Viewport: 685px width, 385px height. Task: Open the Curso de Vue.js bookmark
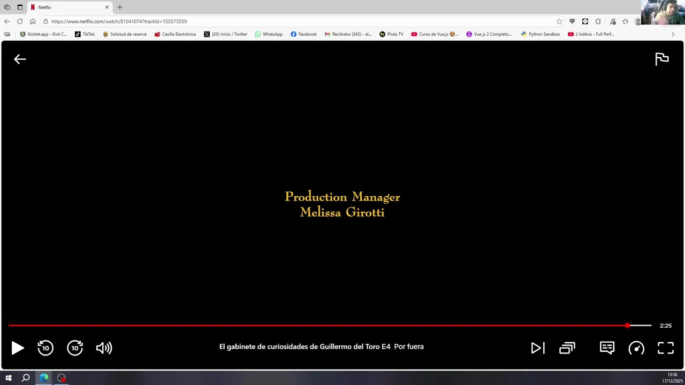[435, 34]
